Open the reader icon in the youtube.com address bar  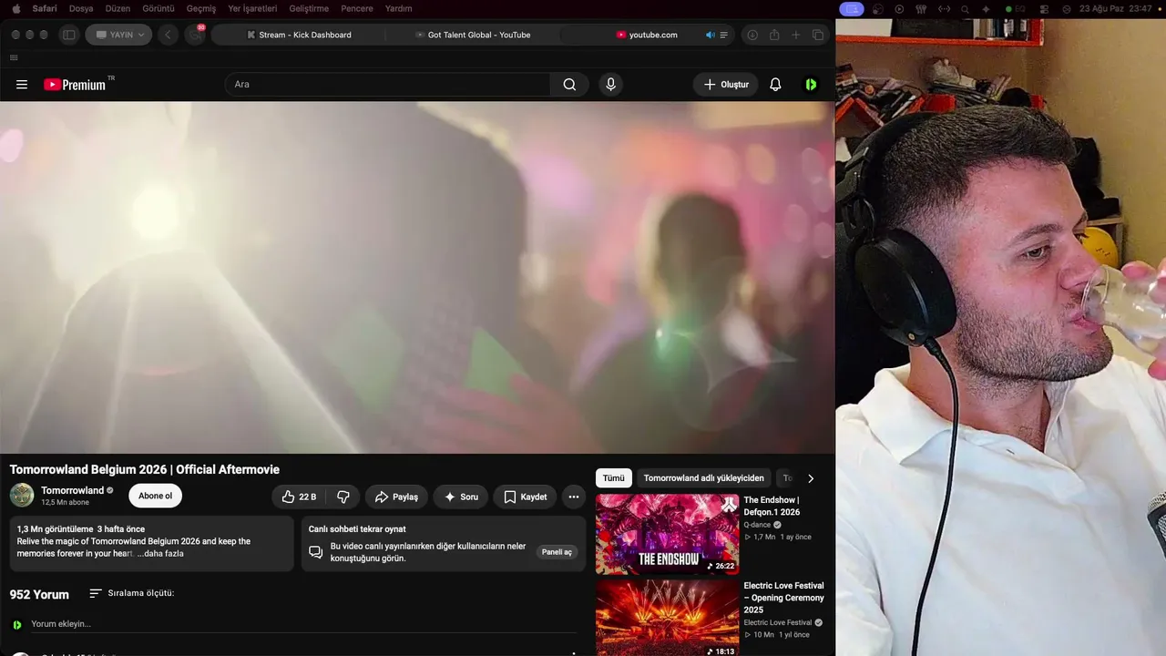pos(724,35)
